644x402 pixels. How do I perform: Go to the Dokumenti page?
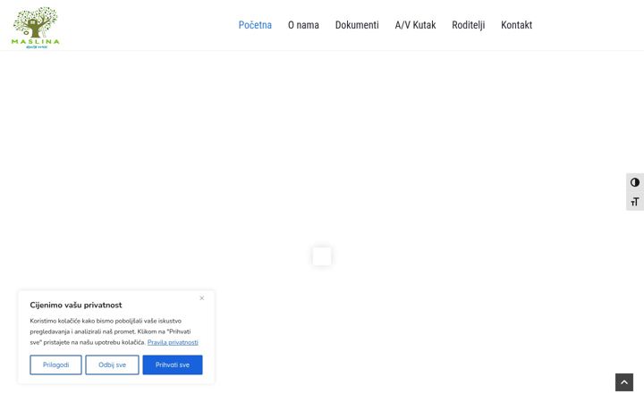pos(357,25)
